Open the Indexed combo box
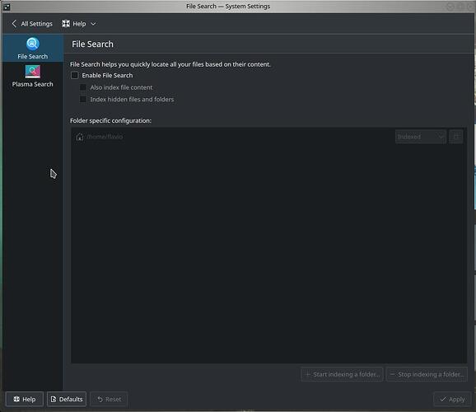 pos(421,137)
